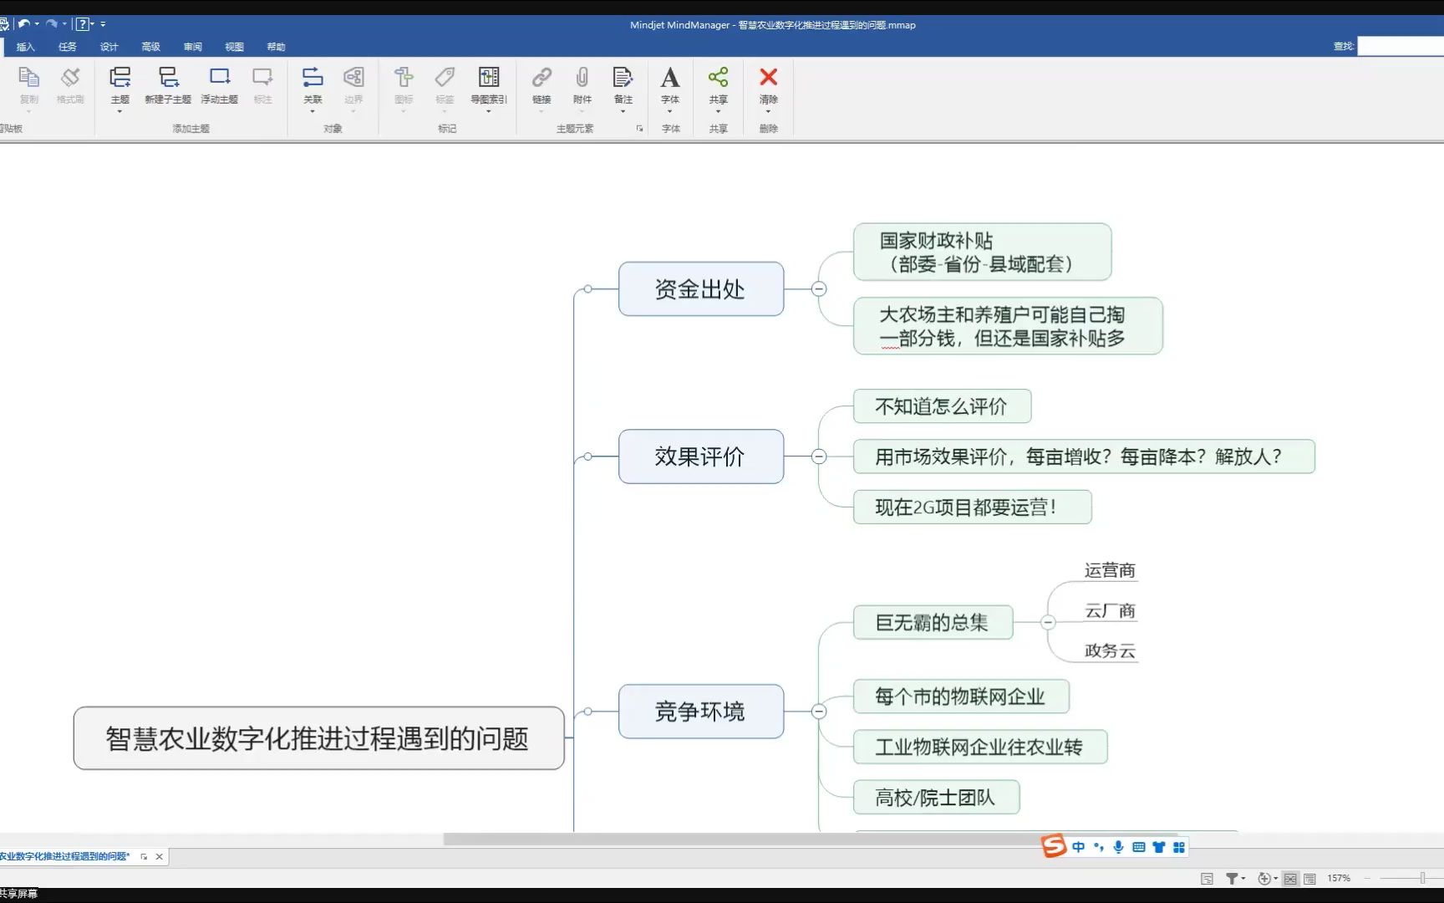1444x903 pixels.
Task: Open the Icons (图标) marker gallery
Action: 404,78
